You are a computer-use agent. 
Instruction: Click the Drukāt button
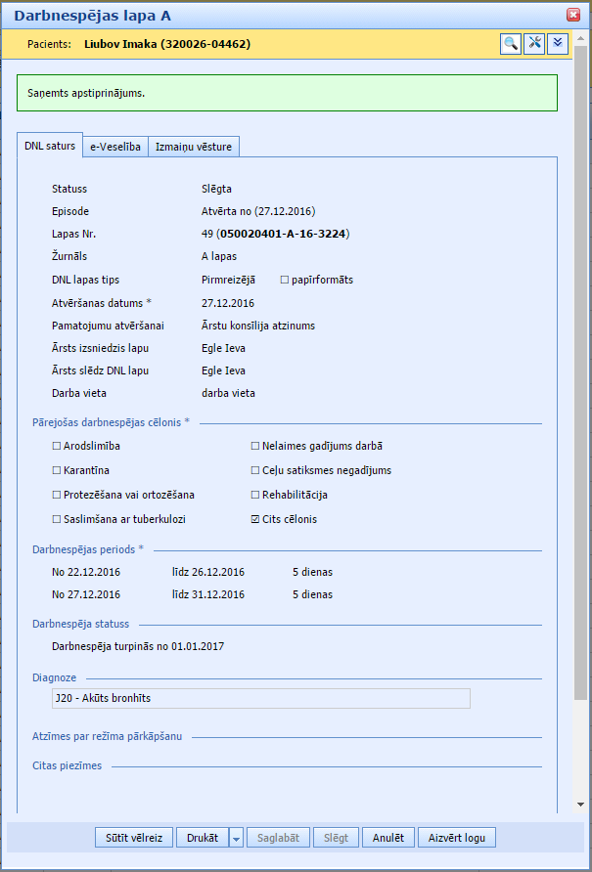[x=202, y=838]
